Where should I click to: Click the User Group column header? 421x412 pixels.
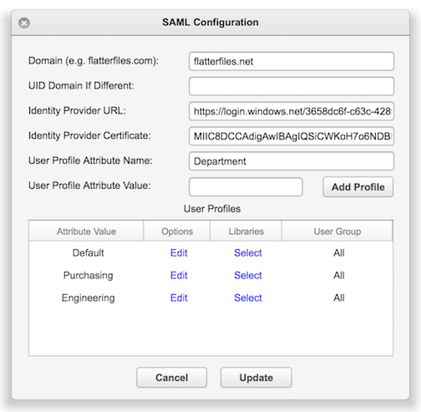(x=337, y=231)
